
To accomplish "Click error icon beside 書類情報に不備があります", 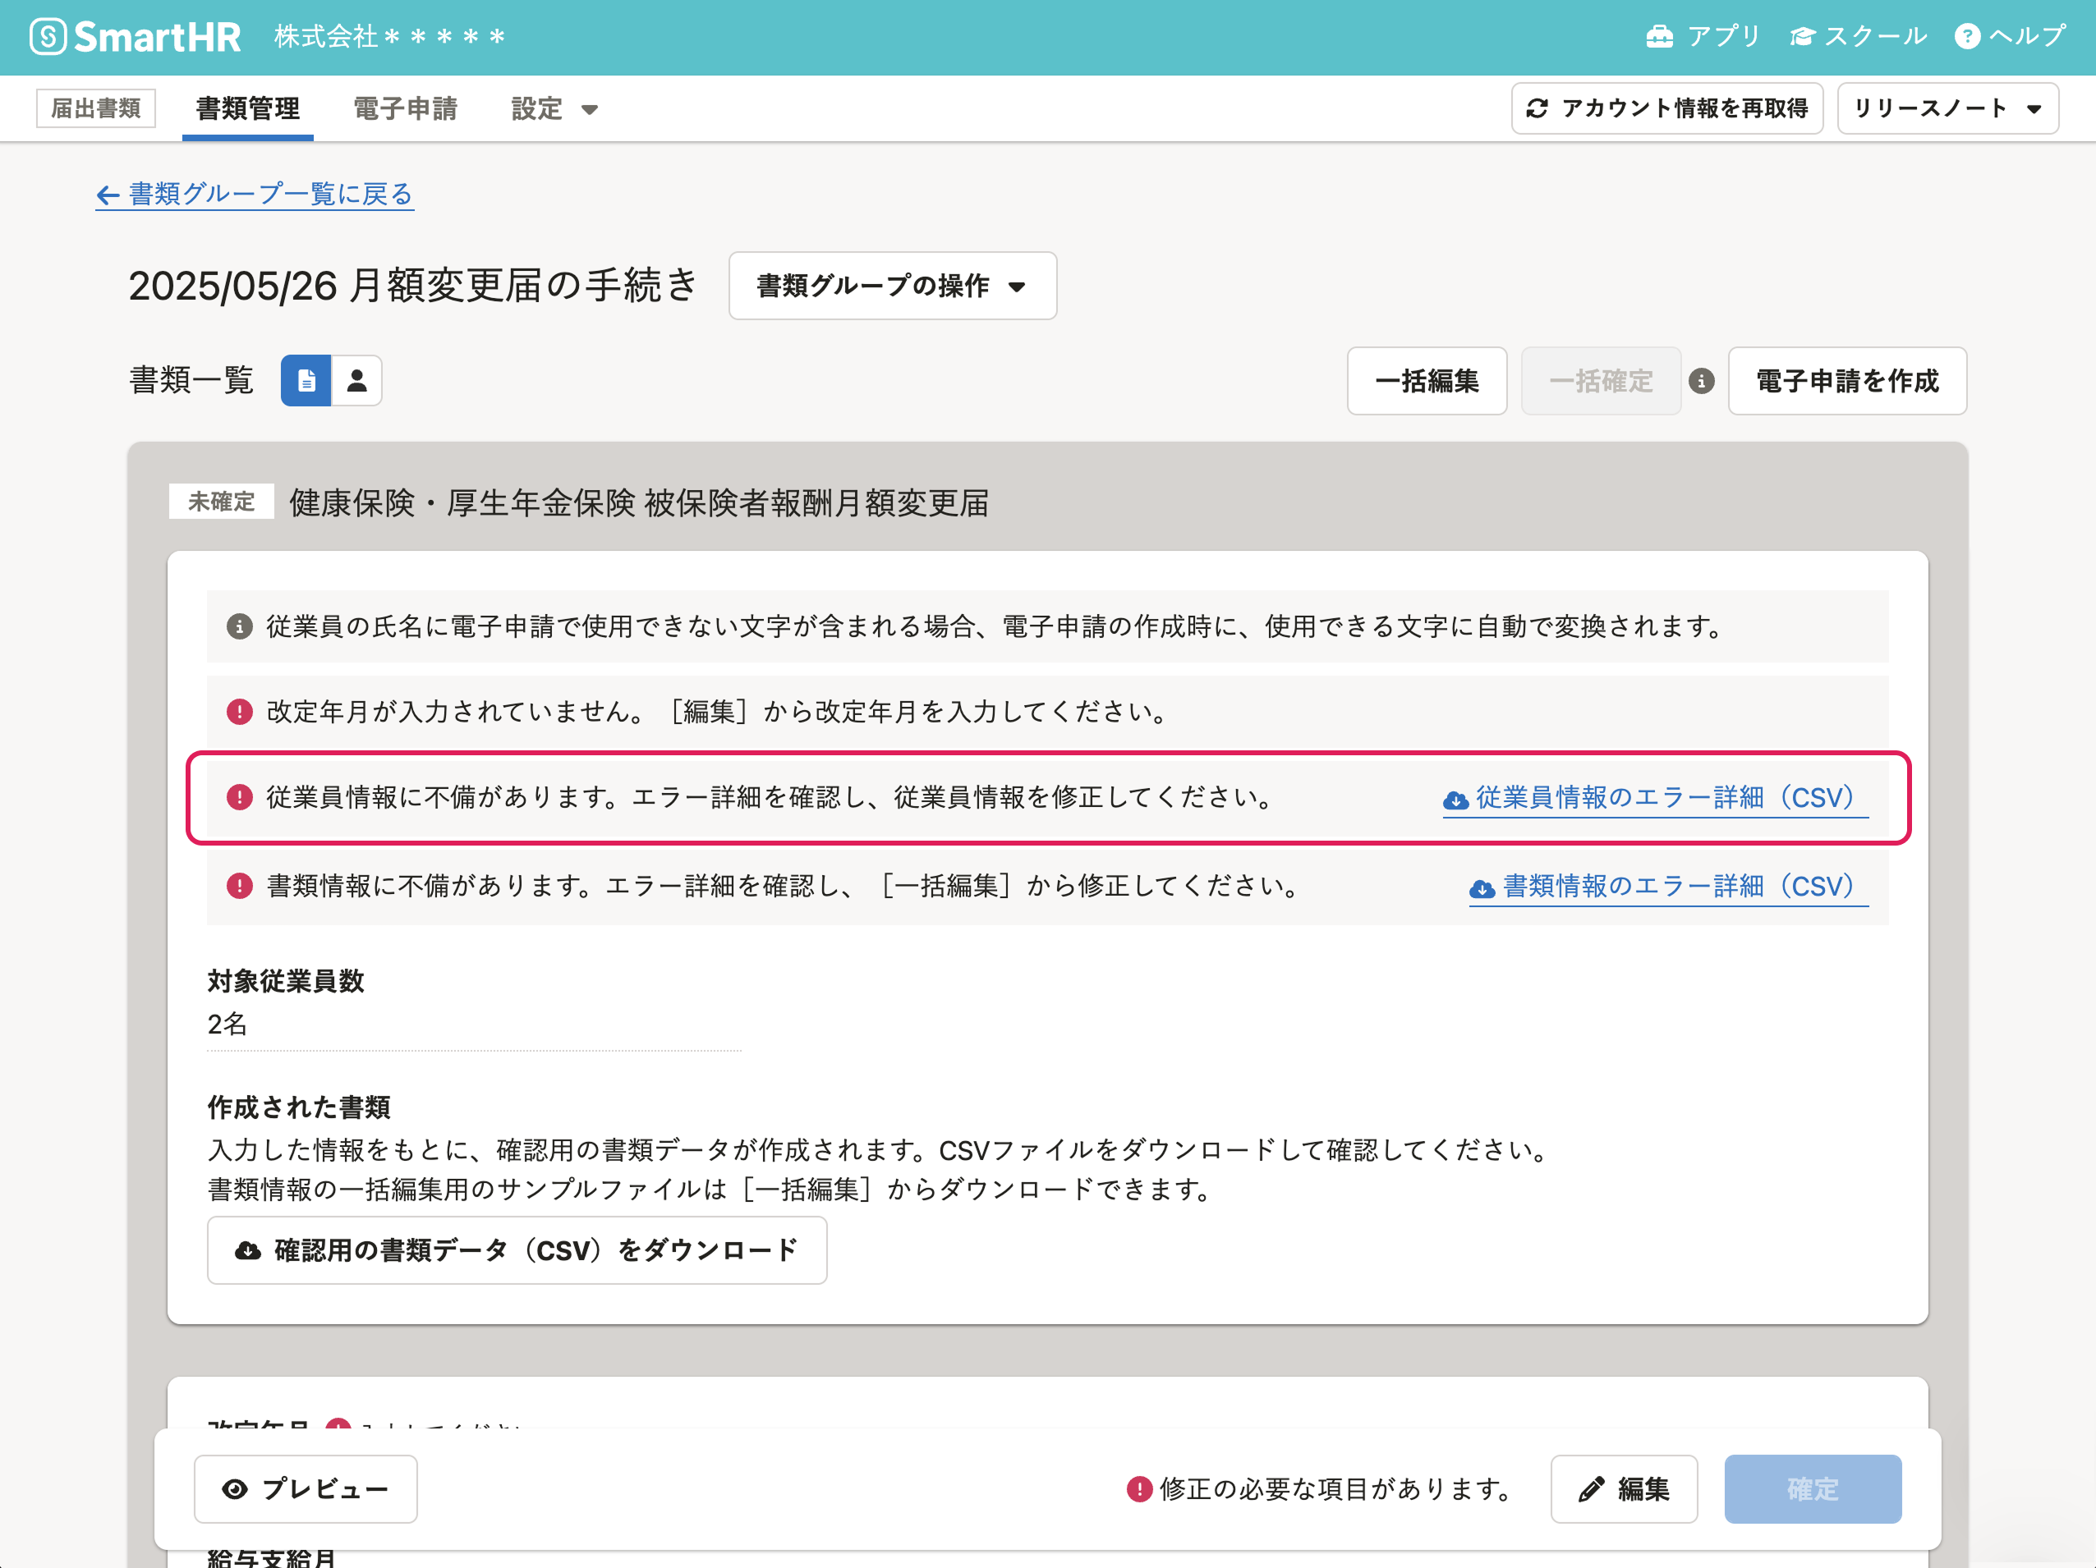I will tap(240, 885).
